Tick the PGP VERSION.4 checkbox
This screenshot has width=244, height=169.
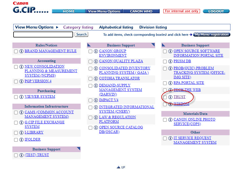click(16, 81)
